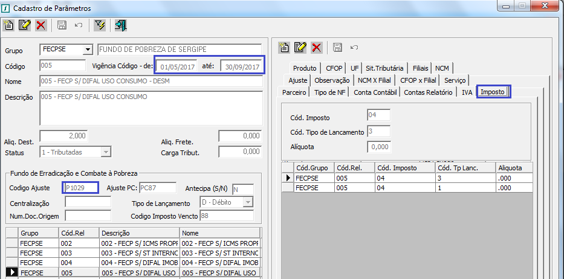Select row 003 FECP S/ ST INTERNO in grid

click(x=139, y=253)
